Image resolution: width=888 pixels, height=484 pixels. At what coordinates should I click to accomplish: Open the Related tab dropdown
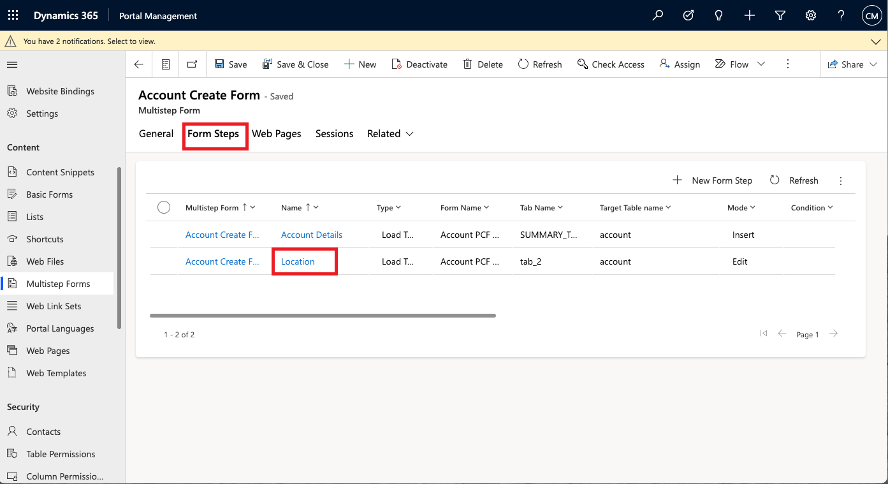coord(390,134)
